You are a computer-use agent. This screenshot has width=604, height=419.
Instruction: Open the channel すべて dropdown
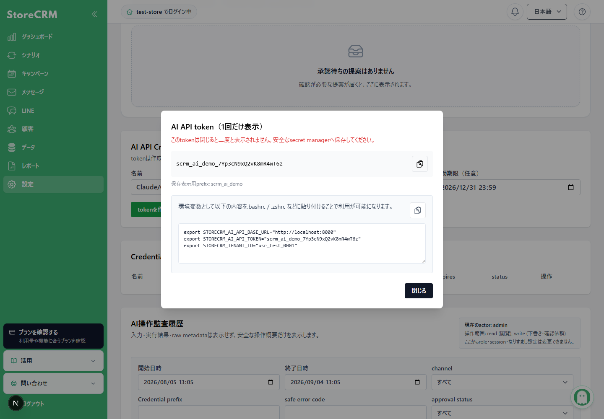(502, 382)
